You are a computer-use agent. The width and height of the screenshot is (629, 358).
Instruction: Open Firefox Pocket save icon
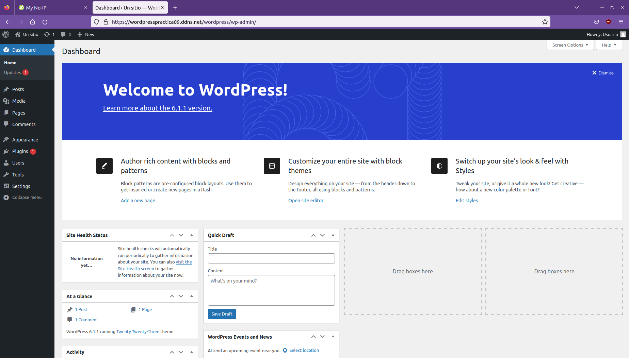point(596,22)
